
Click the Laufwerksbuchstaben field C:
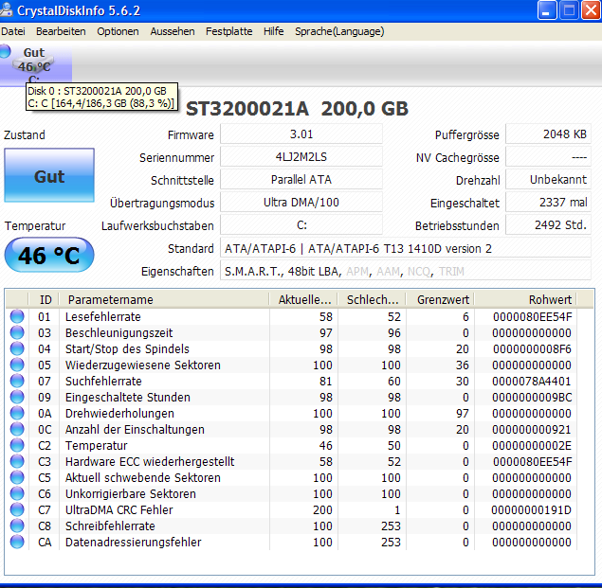301,225
